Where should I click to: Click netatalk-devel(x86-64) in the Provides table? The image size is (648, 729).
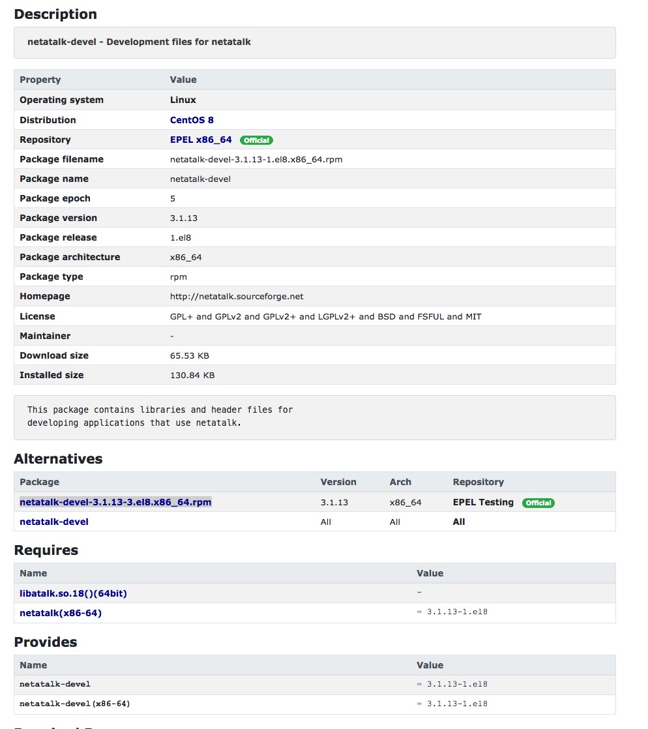(x=70, y=704)
